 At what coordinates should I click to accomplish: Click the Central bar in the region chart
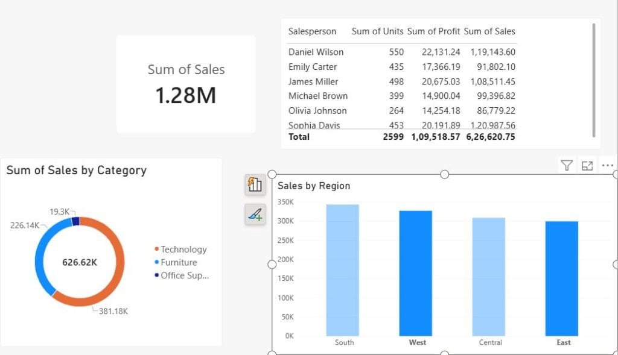pyautogui.click(x=489, y=277)
